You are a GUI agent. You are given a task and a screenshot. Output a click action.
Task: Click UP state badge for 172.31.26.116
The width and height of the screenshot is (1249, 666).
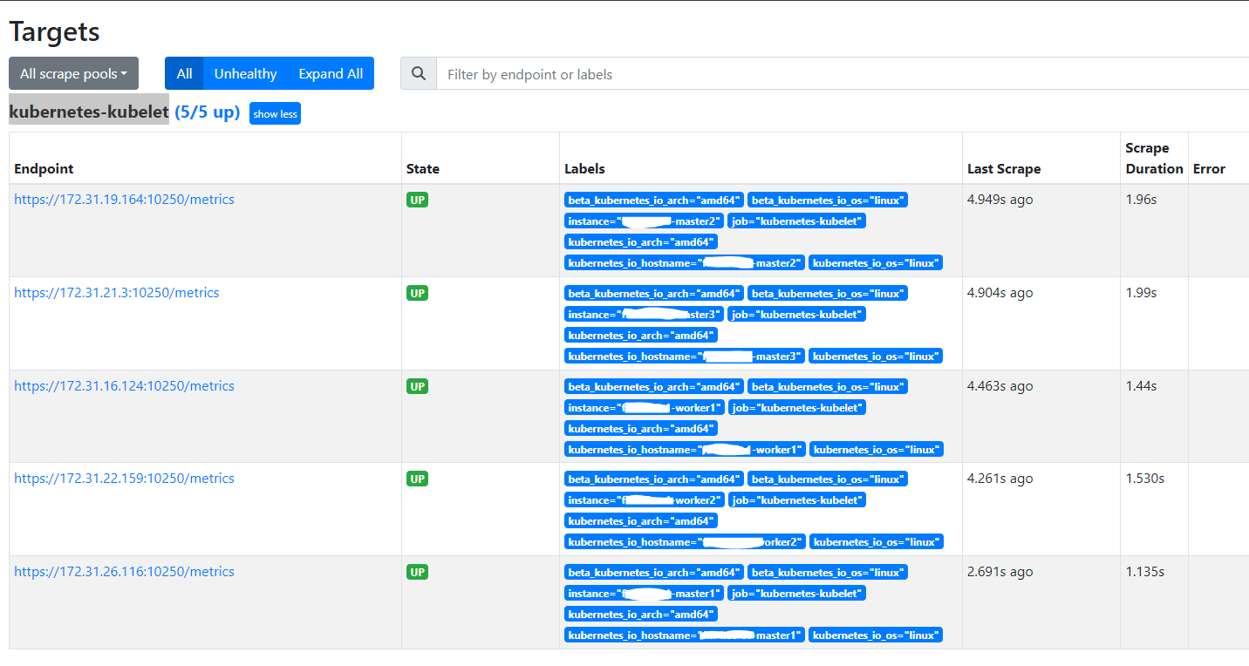[x=417, y=573]
